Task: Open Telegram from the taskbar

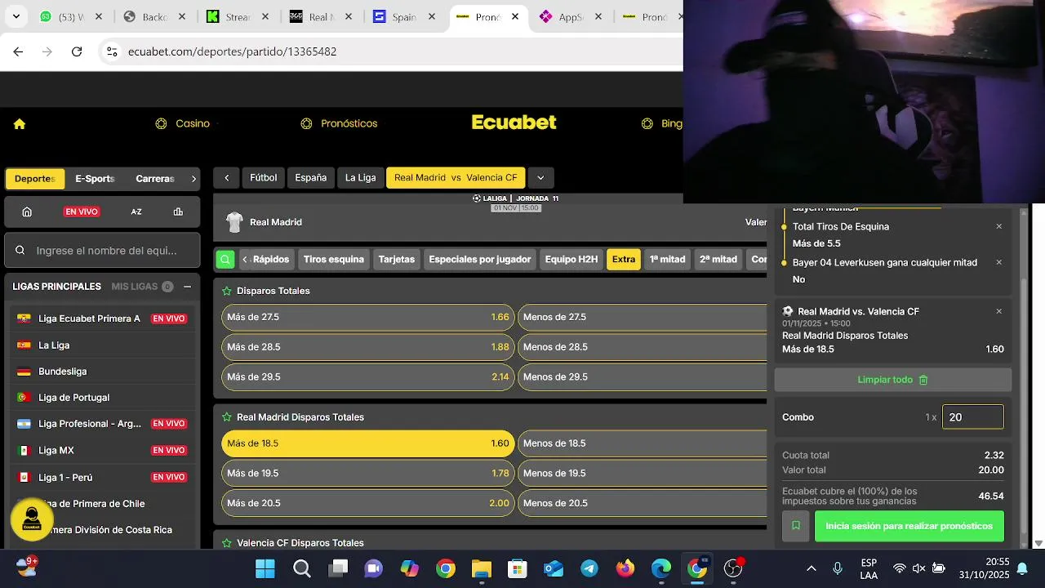Action: (589, 568)
